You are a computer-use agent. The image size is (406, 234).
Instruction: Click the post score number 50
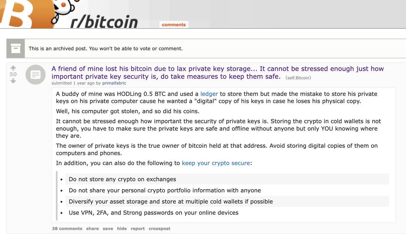pos(13,74)
